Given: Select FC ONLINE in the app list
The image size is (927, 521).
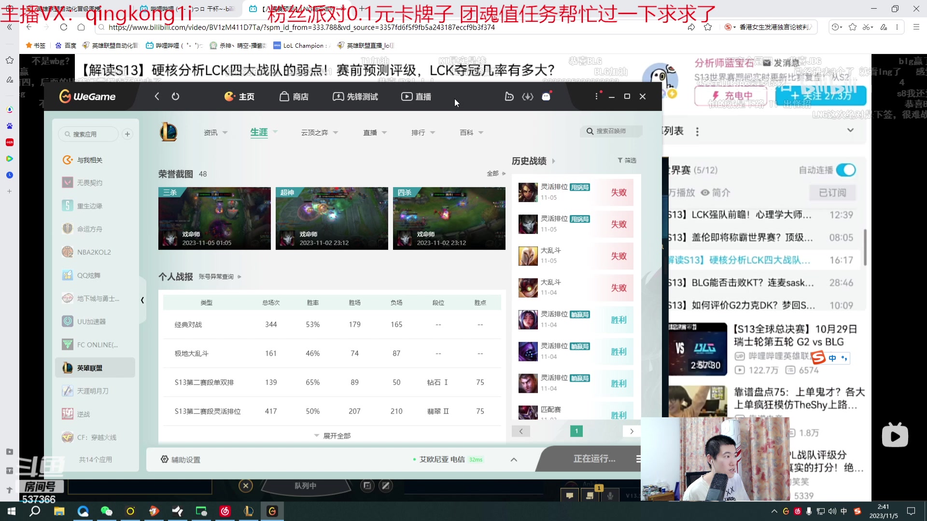Looking at the screenshot, I should tap(95, 345).
